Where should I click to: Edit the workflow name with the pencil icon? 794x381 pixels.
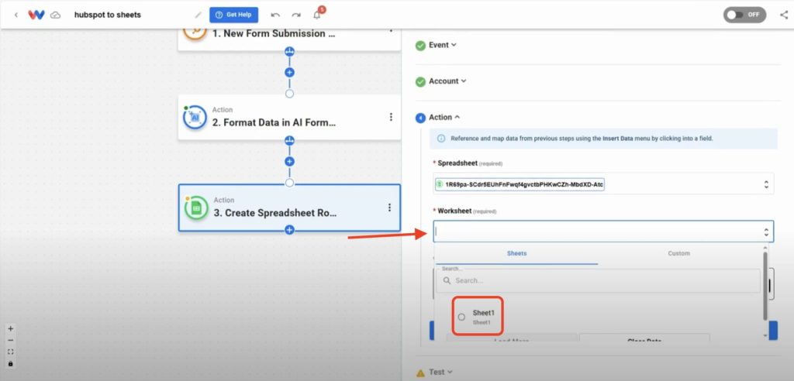[198, 15]
